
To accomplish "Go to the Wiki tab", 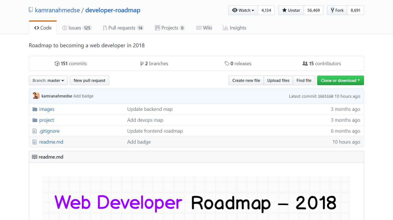I will 204,28.
